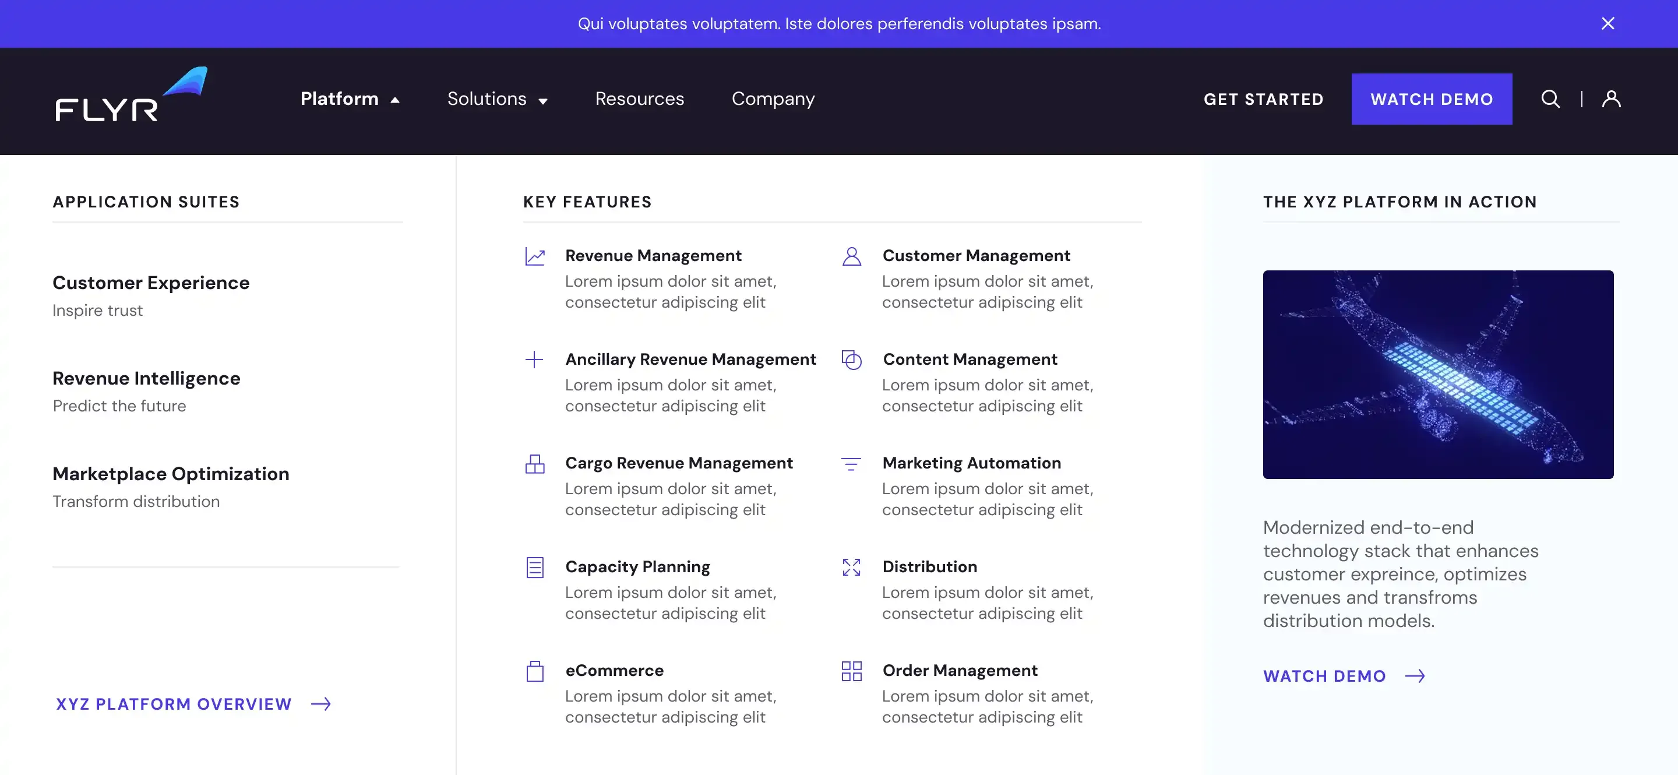Open the WATCH DEMO text link below description
Screen dimensions: 1678x775
1324,676
